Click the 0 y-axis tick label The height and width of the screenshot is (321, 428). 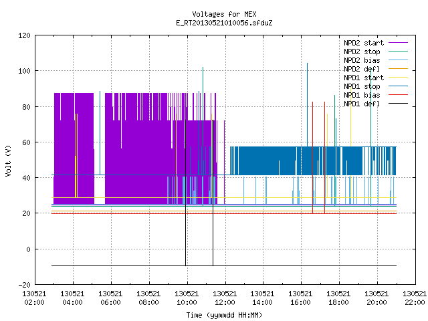[x=28, y=249]
